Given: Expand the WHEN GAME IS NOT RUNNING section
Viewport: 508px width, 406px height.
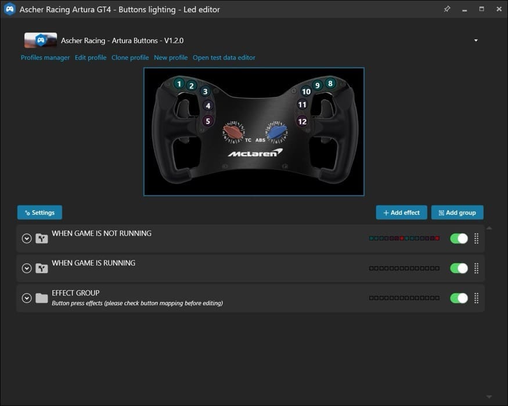Looking at the screenshot, I should point(26,238).
